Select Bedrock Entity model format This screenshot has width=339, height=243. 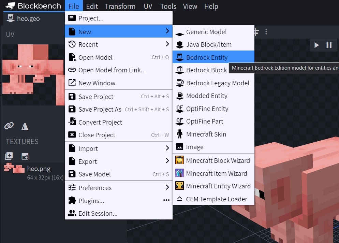tap(213, 57)
